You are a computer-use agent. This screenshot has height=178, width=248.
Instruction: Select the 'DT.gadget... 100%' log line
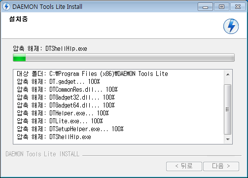[x=58, y=81]
